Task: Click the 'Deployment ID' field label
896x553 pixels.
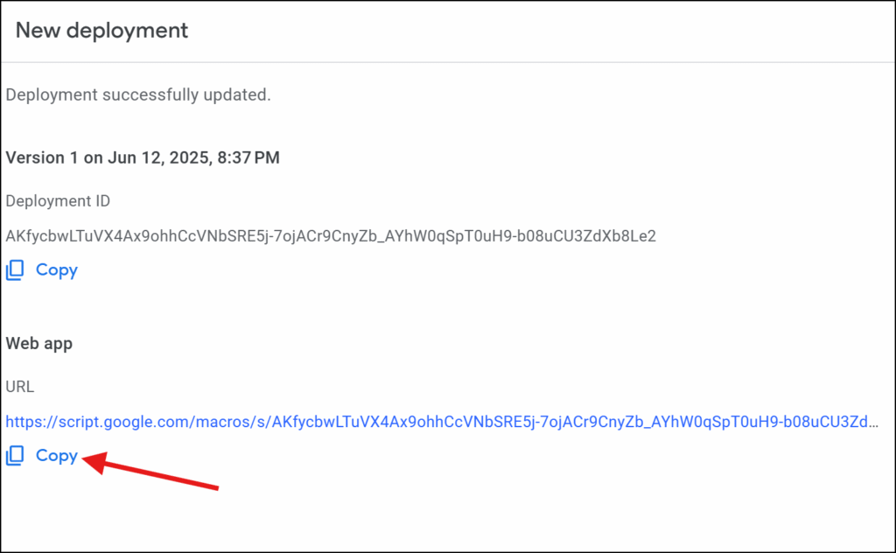Action: (58, 201)
